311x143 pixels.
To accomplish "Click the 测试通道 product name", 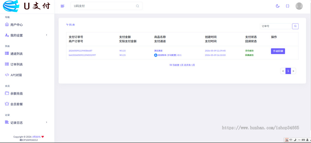I will [158, 51].
